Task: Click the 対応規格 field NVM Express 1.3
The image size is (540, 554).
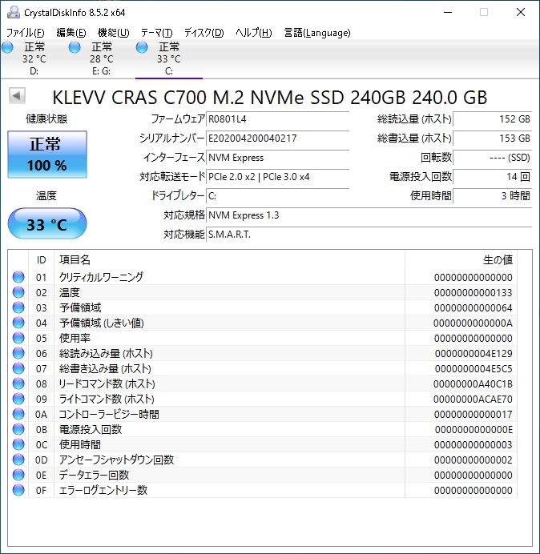Action: [x=369, y=215]
